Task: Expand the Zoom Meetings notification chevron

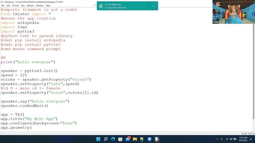Action: (153, 6)
